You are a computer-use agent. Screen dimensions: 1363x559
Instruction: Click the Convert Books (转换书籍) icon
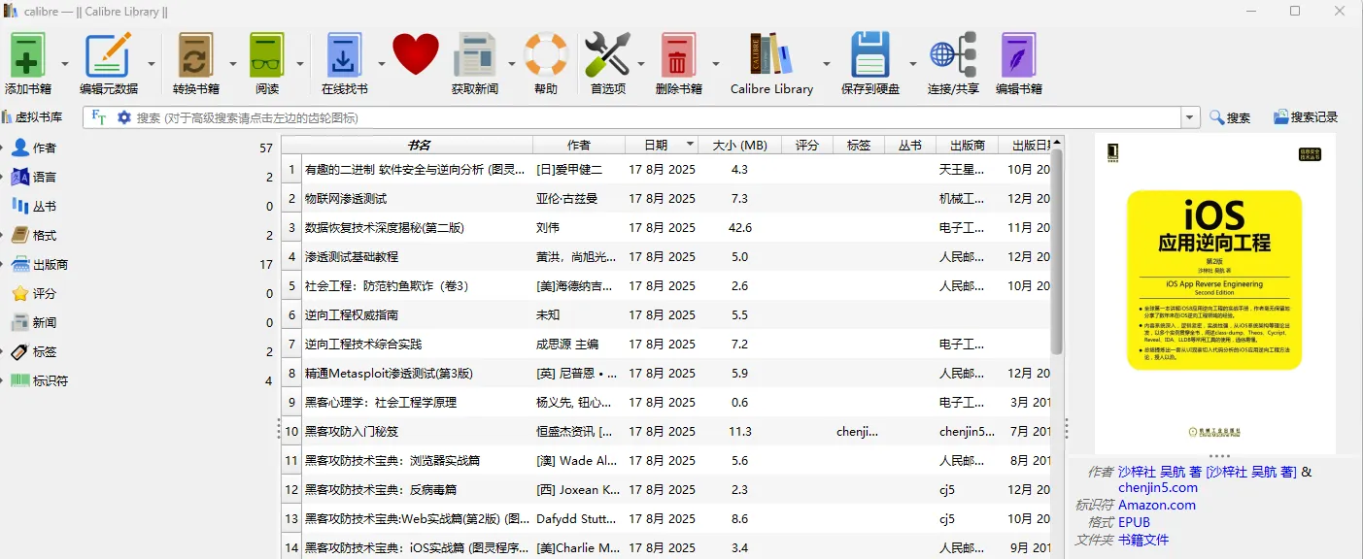195,55
